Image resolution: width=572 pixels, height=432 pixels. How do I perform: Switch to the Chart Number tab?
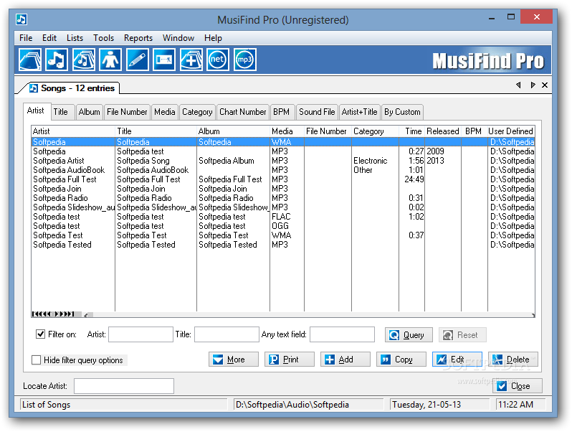(x=243, y=112)
